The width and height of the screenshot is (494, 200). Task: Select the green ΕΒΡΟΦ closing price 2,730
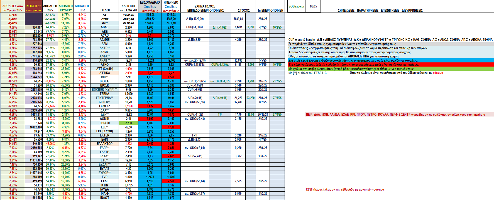128,123
